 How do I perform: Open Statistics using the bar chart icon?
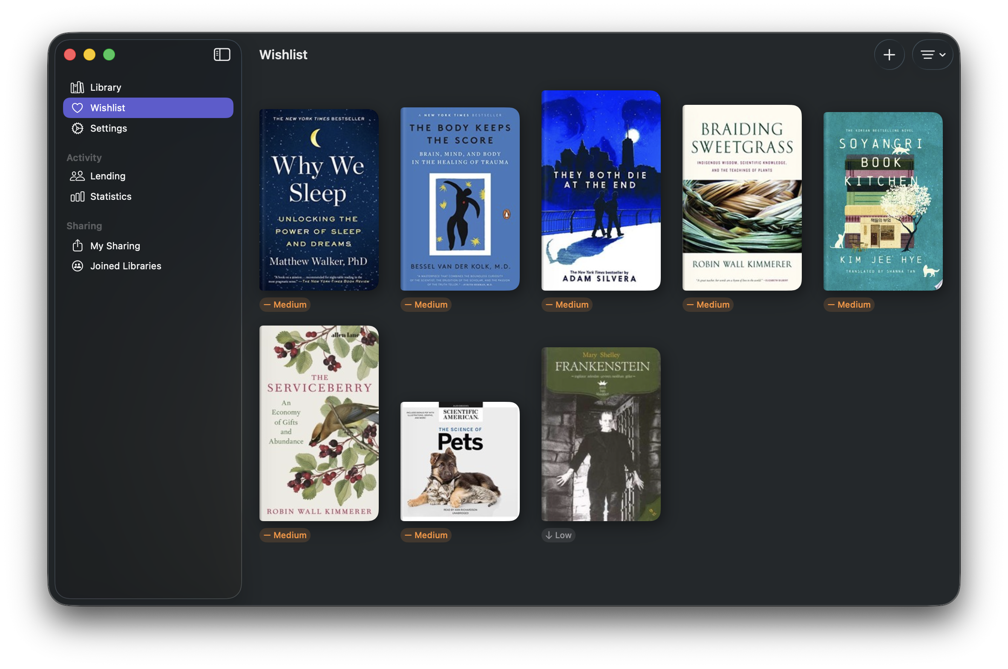(77, 196)
